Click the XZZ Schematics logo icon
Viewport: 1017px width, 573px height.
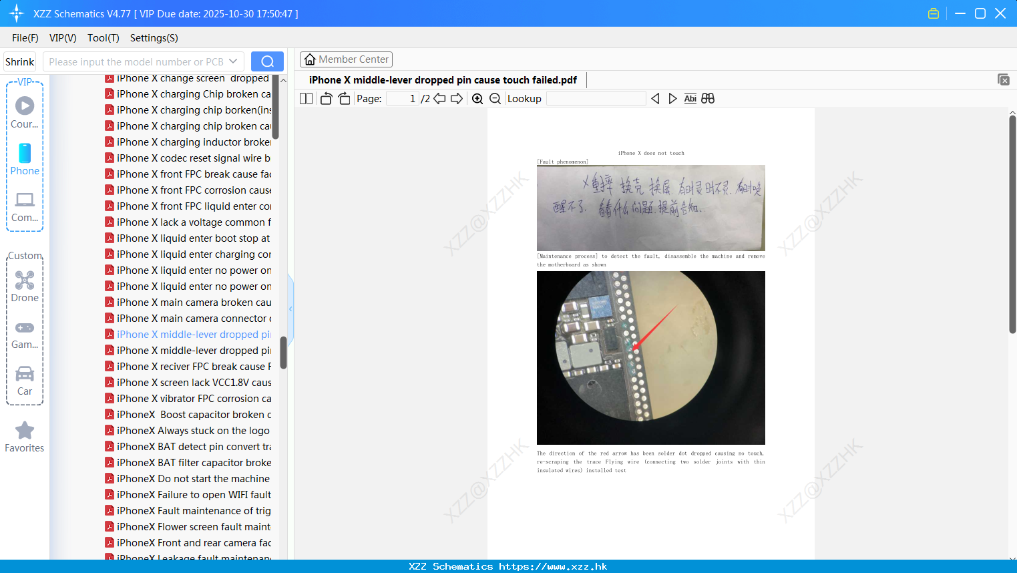click(x=17, y=13)
